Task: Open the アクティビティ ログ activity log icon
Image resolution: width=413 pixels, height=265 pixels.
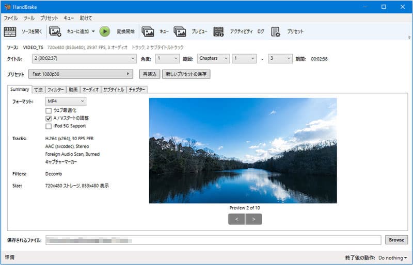Action: [x=219, y=31]
